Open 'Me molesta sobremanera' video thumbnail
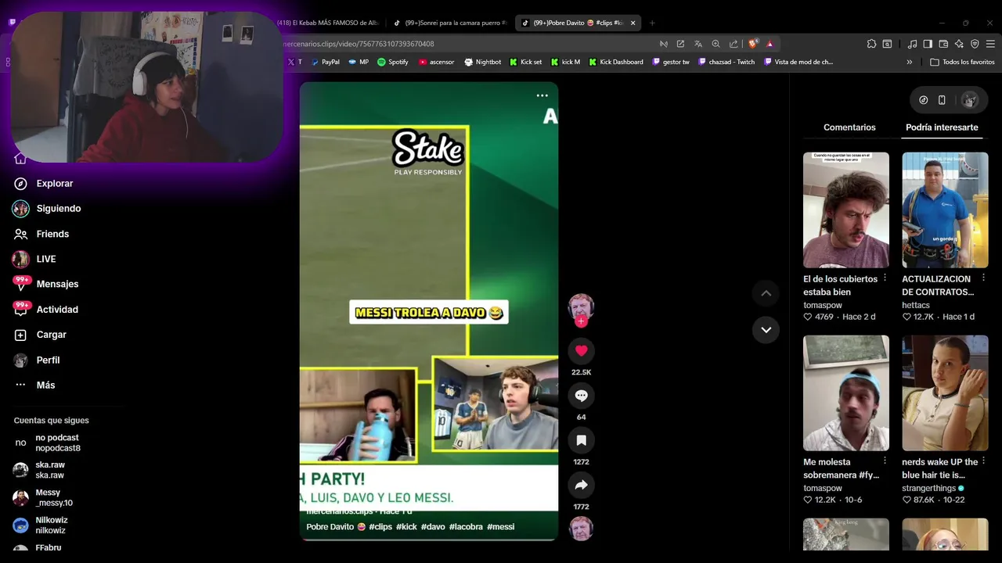This screenshot has width=1002, height=563. [x=846, y=393]
